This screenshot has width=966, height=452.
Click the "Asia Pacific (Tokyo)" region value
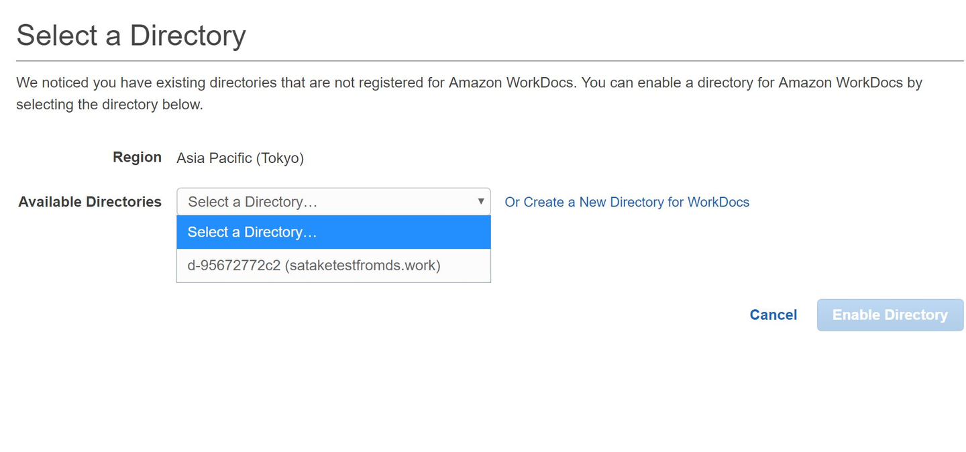[239, 158]
